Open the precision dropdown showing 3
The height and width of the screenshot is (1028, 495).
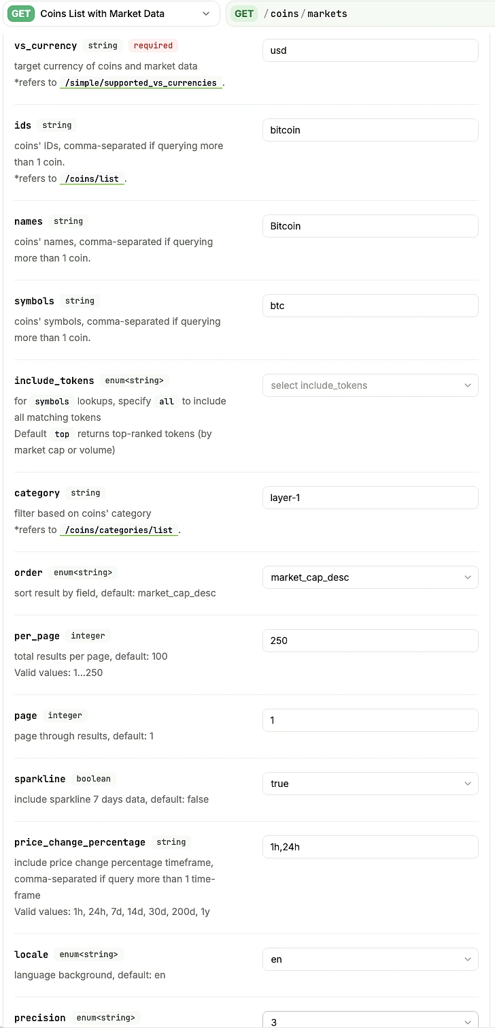tap(370, 1022)
